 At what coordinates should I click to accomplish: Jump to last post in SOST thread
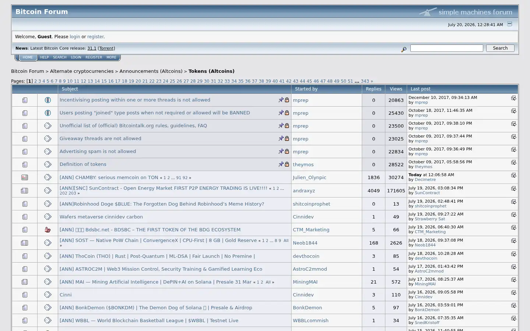pos(513,241)
